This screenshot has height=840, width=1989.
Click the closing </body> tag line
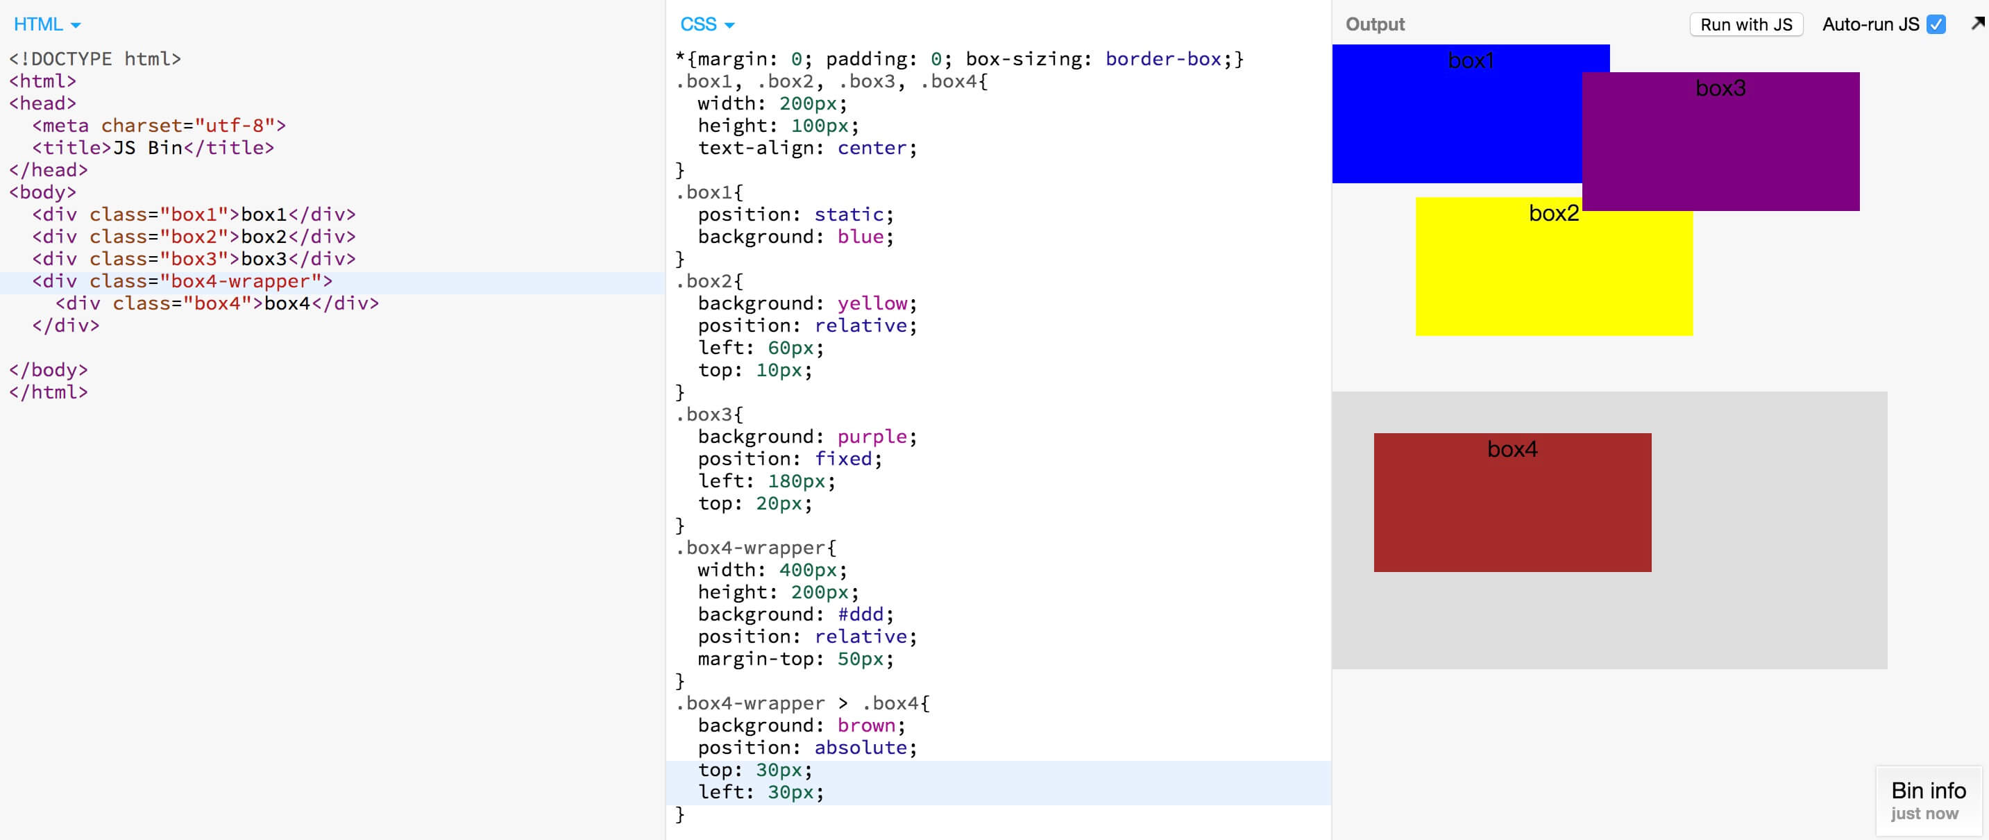tap(49, 370)
